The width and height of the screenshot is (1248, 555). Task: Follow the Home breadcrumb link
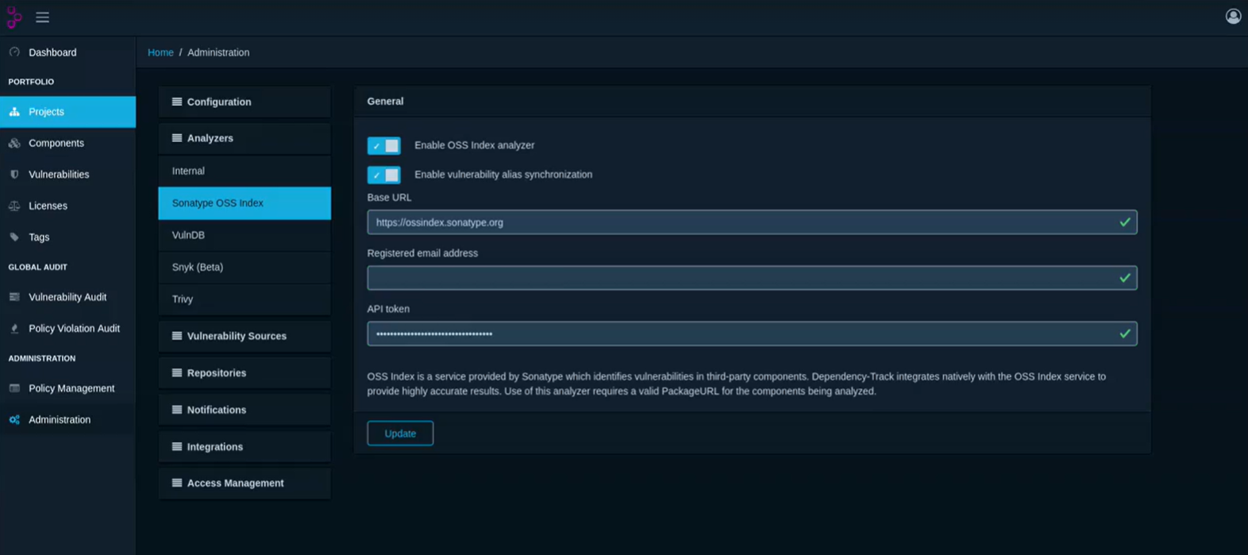tap(160, 52)
